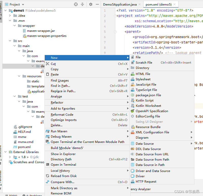
Task: Click the Kotlin Script icon
Action: coord(132,100)
